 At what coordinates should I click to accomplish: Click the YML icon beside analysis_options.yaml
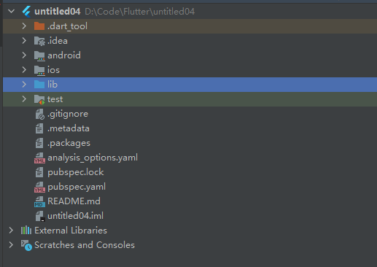[x=39, y=158]
